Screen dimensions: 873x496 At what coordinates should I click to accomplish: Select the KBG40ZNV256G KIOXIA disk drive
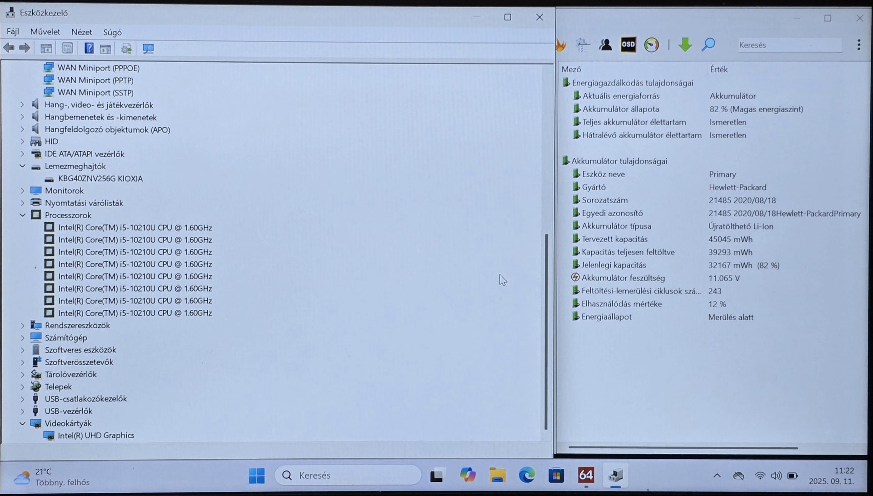point(100,179)
